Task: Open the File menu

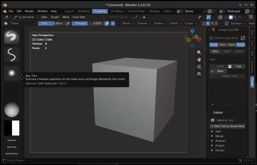Action: coord(11,11)
